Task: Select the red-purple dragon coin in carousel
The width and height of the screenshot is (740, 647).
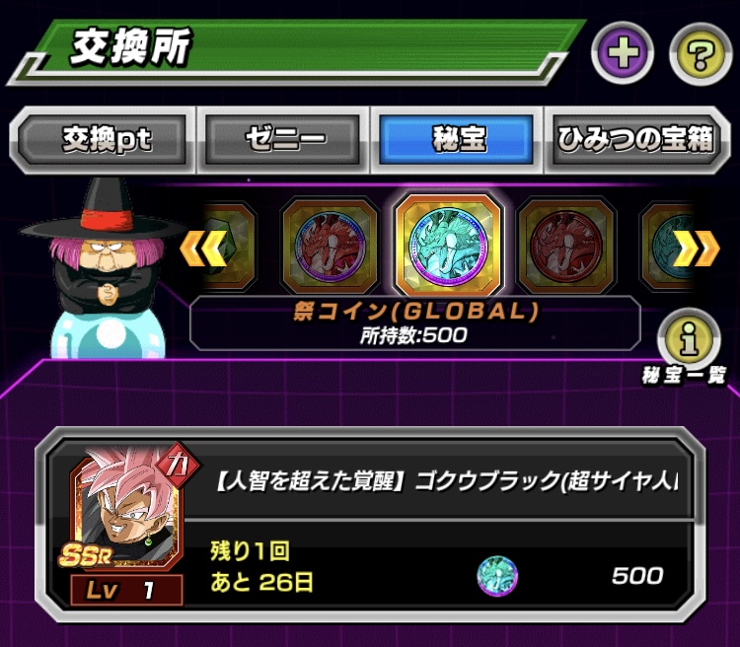Action: [330, 246]
